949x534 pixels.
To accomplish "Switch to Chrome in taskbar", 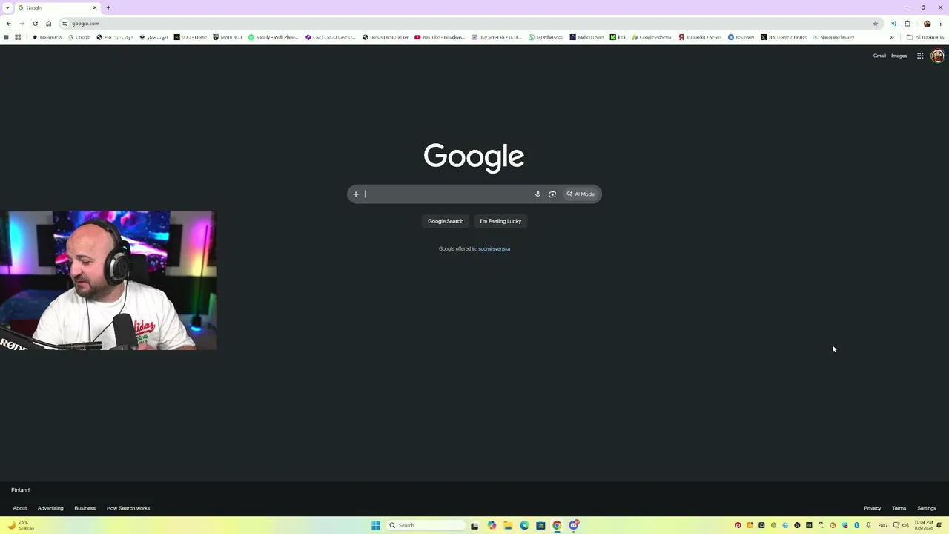I will pos(557,525).
